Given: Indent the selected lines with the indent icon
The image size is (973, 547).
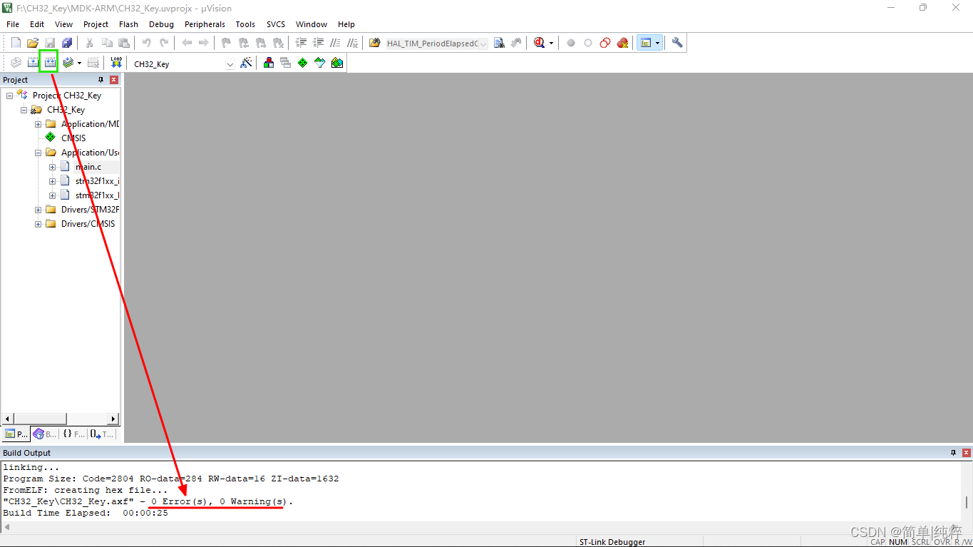Looking at the screenshot, I should click(x=301, y=43).
